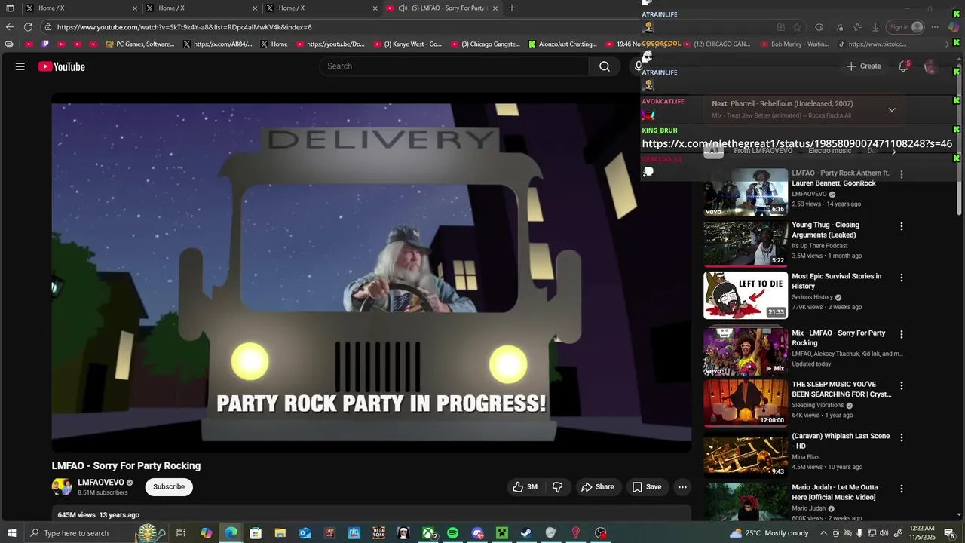Open Mario Judah - Let Me Outta Here title
Image resolution: width=965 pixels, height=543 pixels.
pos(835,492)
